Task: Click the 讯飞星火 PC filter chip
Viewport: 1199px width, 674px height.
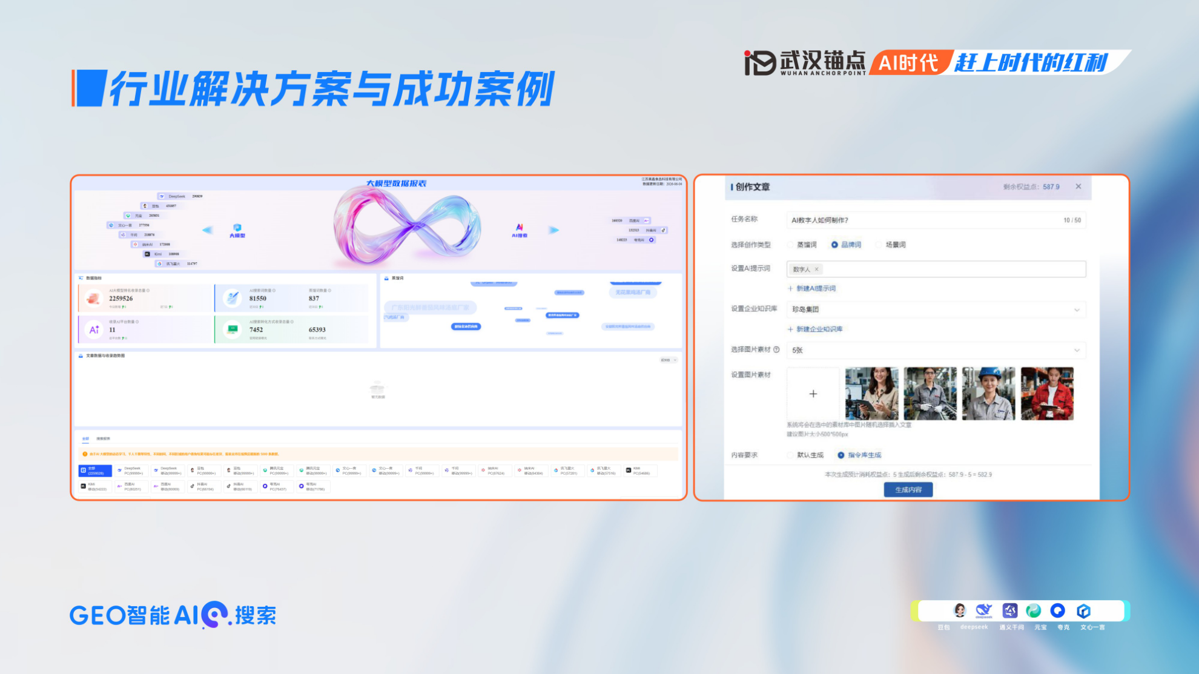Action: click(x=567, y=471)
